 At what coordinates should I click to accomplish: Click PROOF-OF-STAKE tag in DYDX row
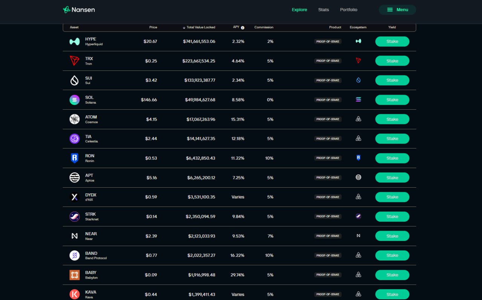tap(328, 197)
